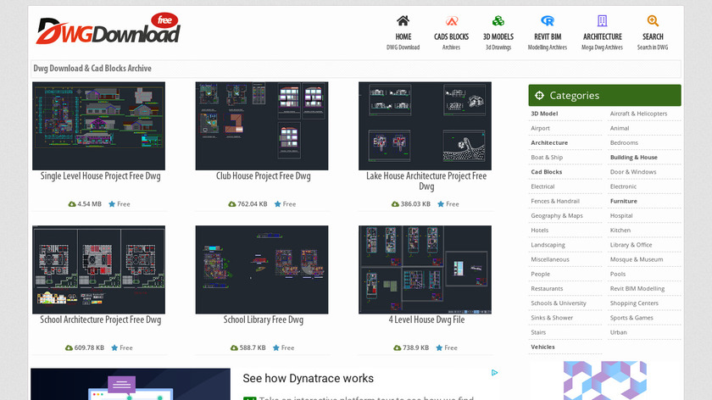Viewport: 712px width, 400px height.
Task: Open the CADS Blocks icon
Action: click(451, 21)
